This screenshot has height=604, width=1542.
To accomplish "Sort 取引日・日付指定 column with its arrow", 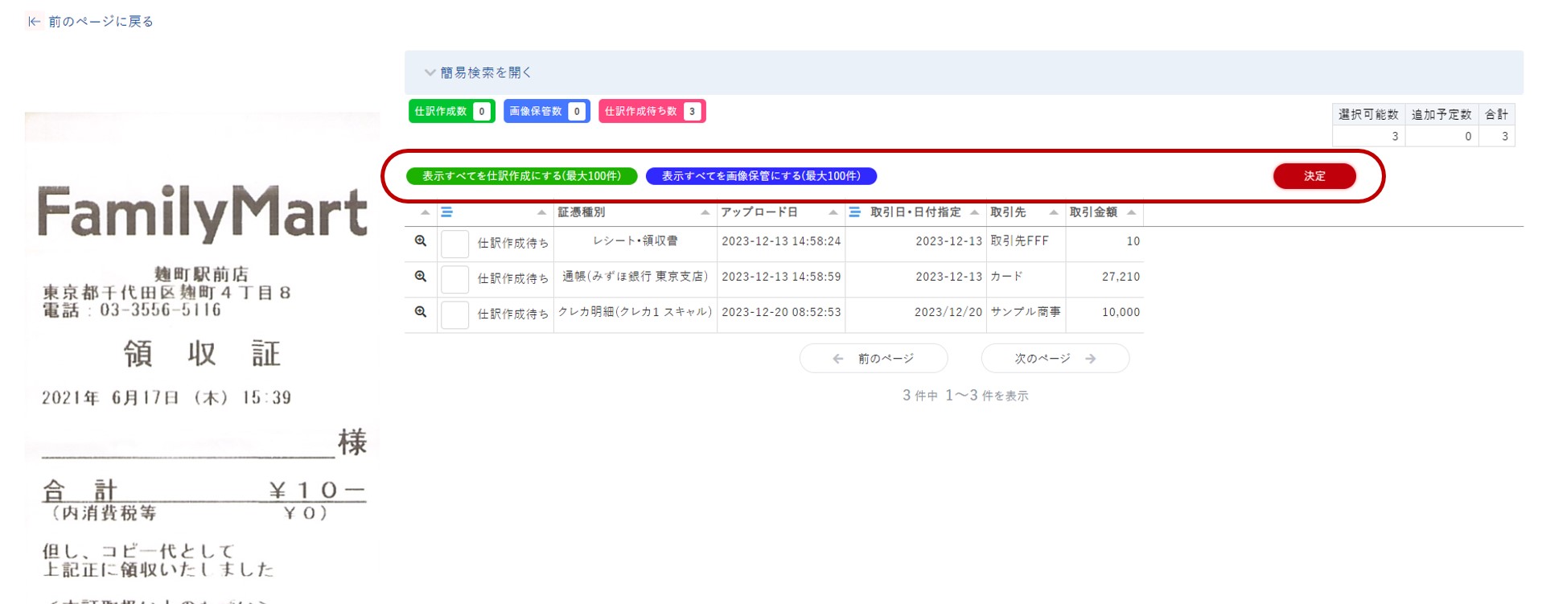I will tap(974, 212).
